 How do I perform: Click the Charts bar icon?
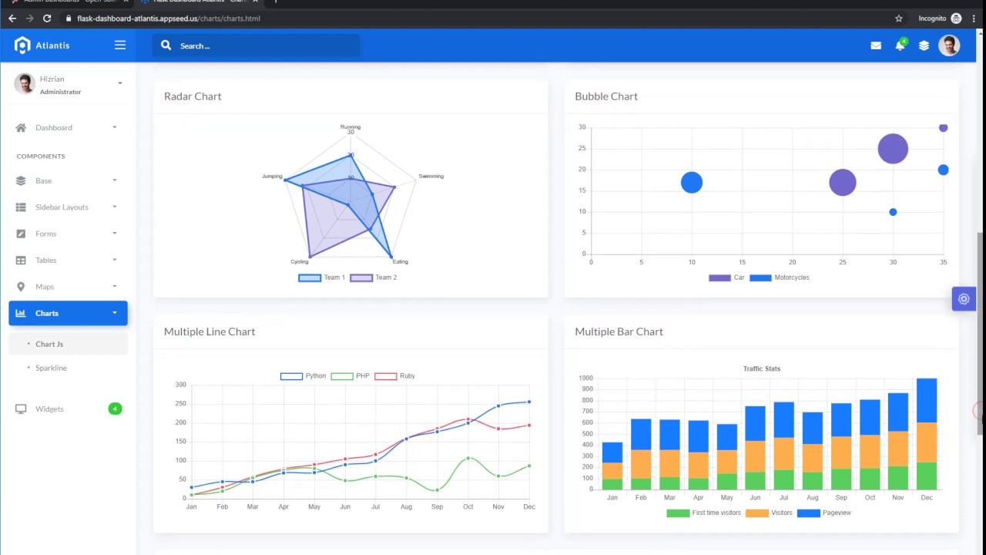point(21,313)
